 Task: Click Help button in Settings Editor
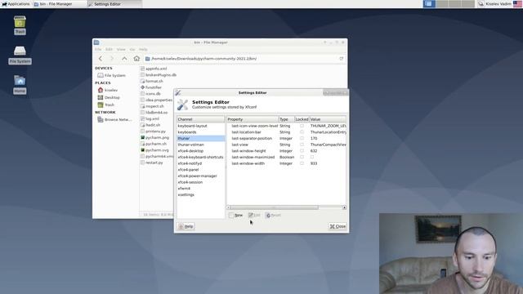186,226
